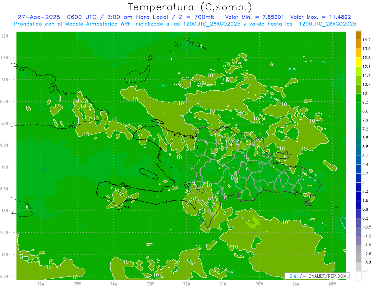
Task: Click the "0.9" color scale label
Action: [366, 209]
